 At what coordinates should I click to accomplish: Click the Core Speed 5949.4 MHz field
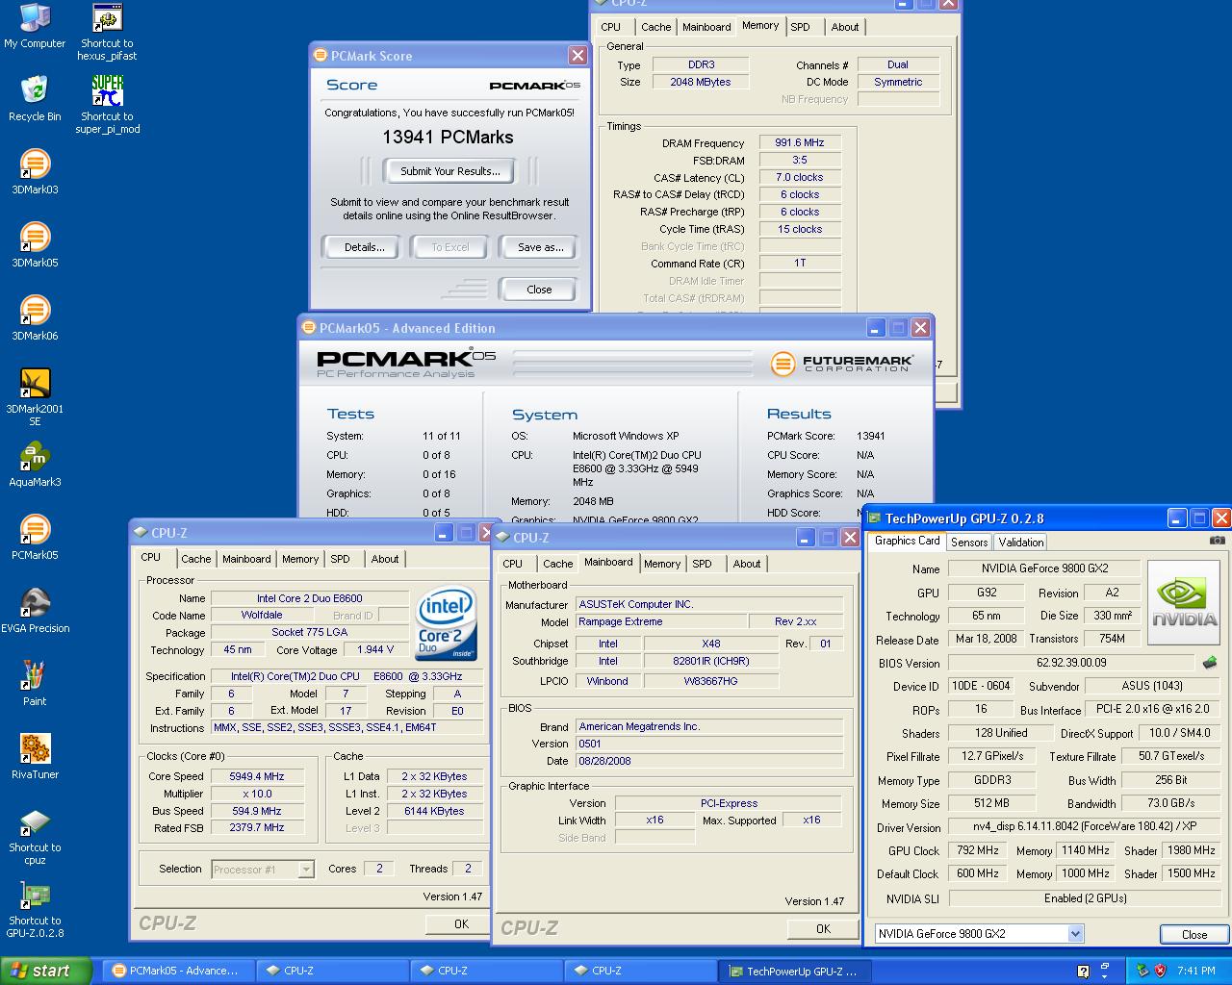257,776
